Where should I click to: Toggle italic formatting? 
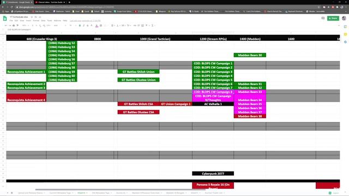click(83, 26)
